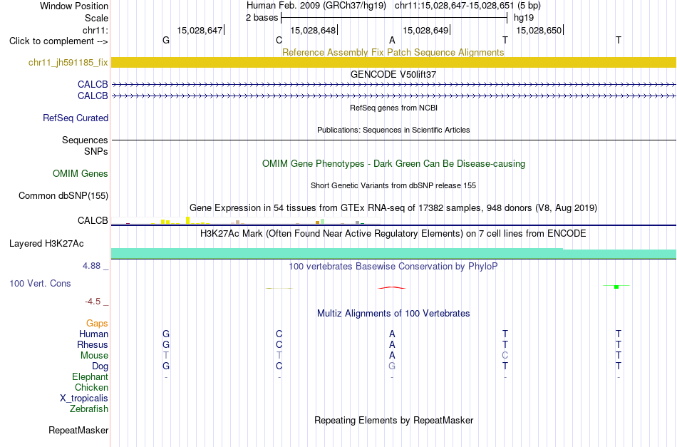Click the 'Click to complement -->' label
677x447 pixels.
tap(58, 41)
